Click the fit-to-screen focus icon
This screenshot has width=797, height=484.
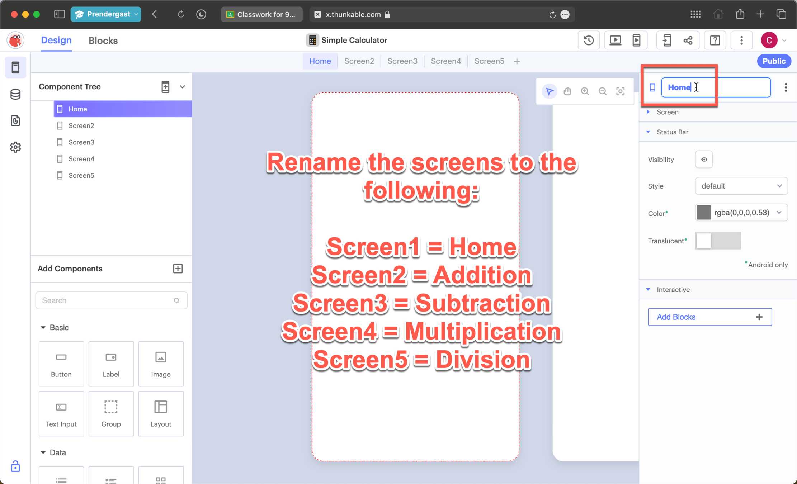point(620,91)
